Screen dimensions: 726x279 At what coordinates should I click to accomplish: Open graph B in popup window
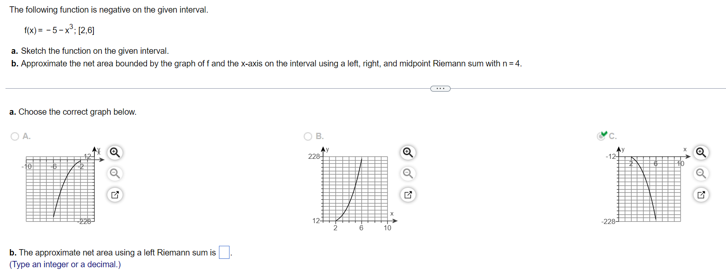(408, 195)
